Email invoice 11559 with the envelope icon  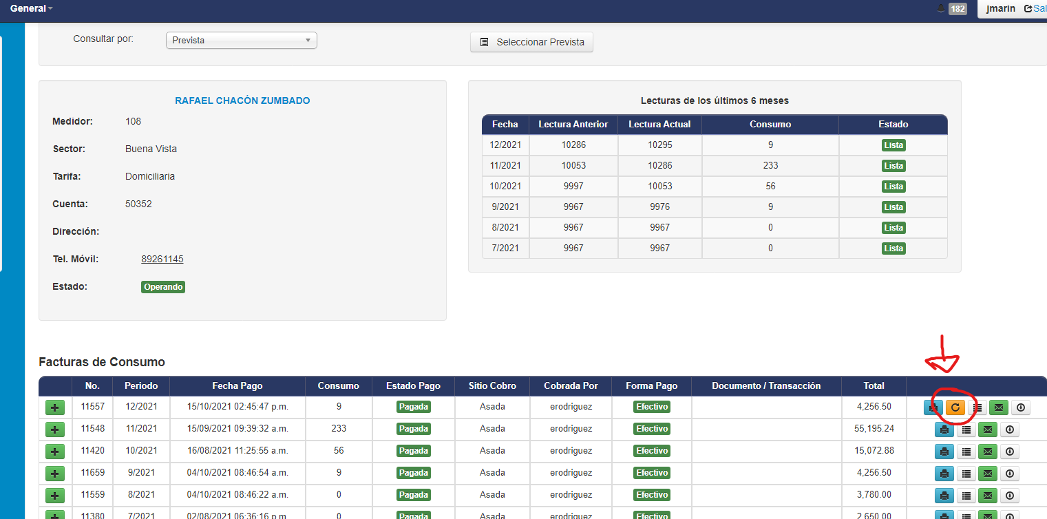(988, 496)
